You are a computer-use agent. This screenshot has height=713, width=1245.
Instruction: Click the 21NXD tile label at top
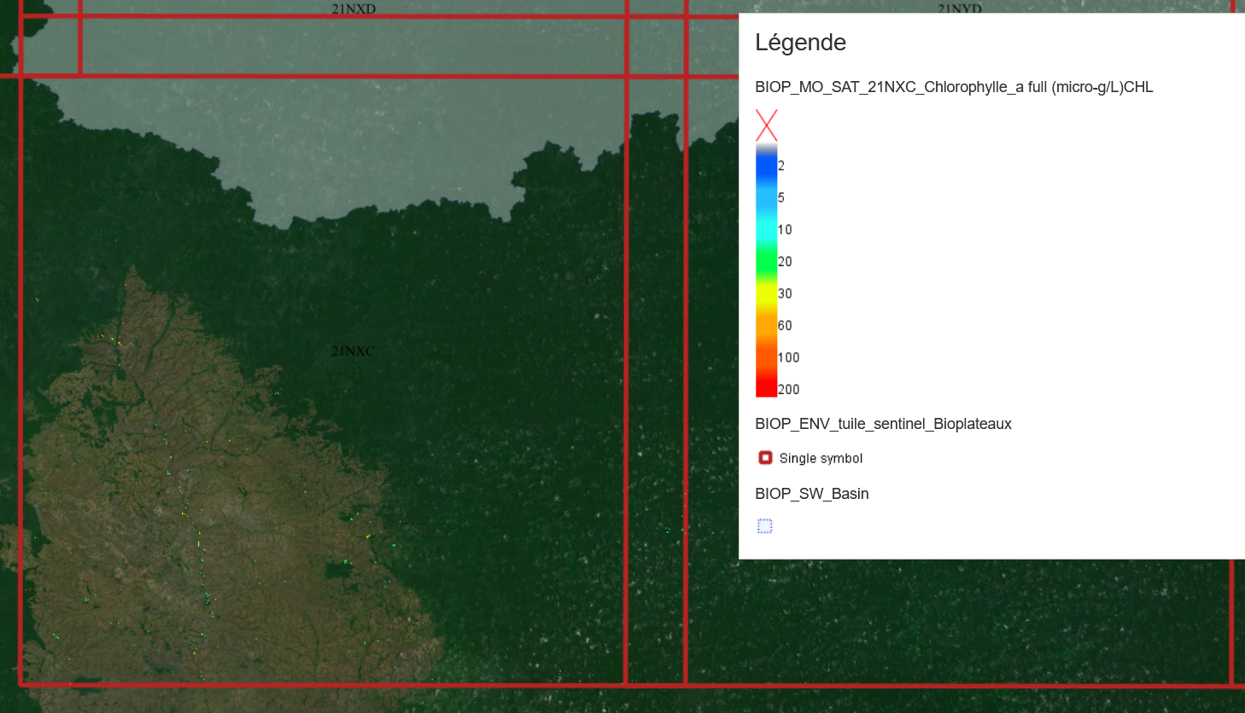[x=354, y=9]
